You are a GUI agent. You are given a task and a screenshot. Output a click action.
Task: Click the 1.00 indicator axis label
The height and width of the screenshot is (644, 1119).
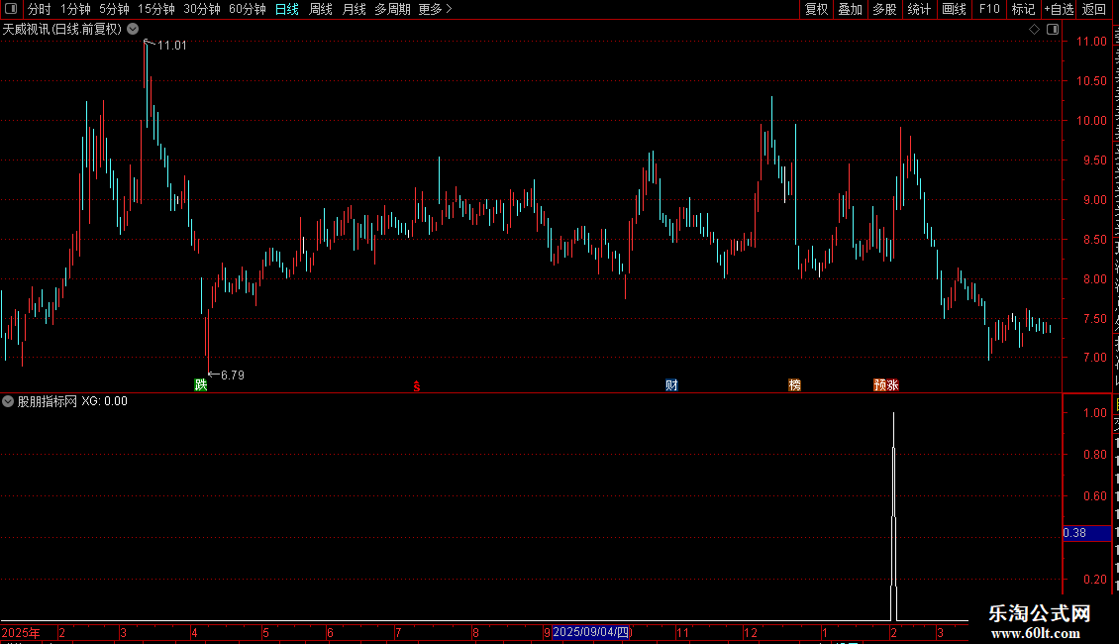[x=1094, y=413]
